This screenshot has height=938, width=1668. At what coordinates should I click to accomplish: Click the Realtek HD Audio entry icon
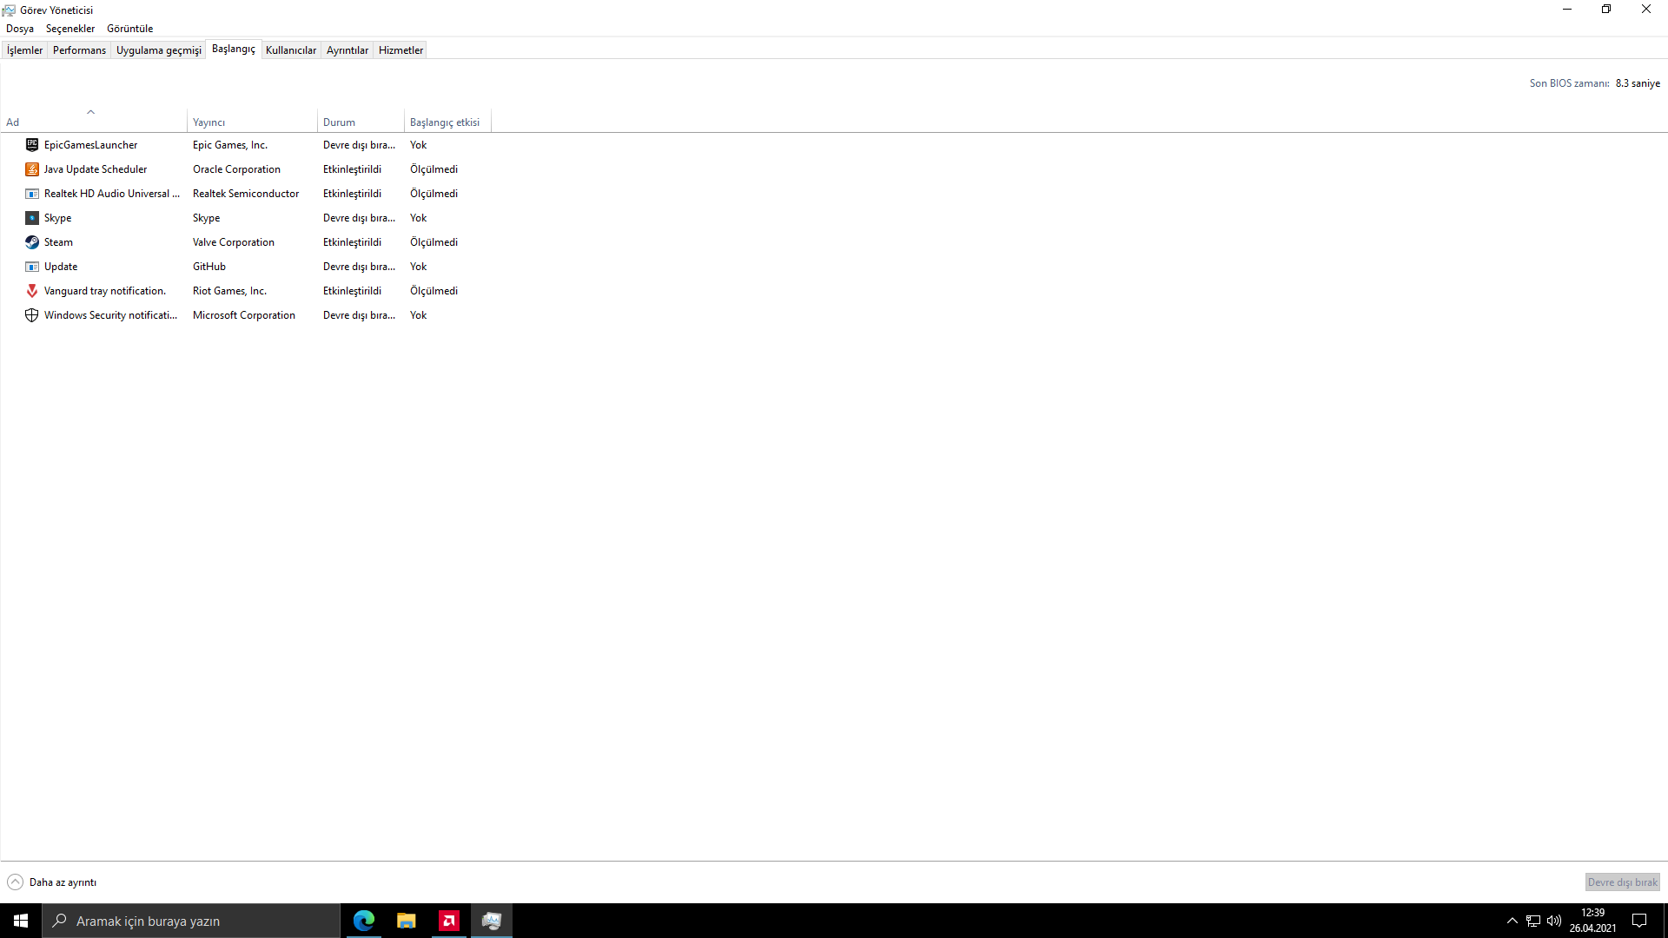click(x=32, y=194)
